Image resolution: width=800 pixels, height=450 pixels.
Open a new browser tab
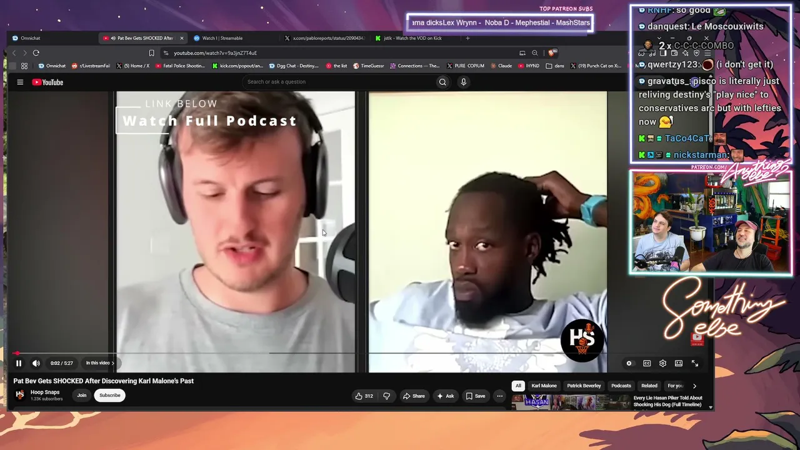pos(467,38)
